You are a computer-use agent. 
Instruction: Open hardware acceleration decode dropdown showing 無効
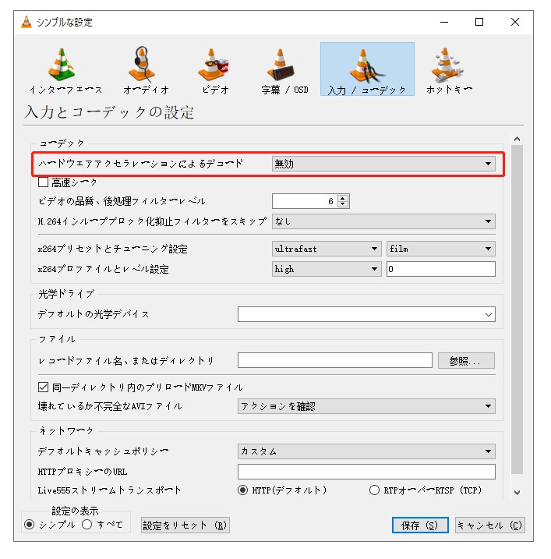[383, 164]
